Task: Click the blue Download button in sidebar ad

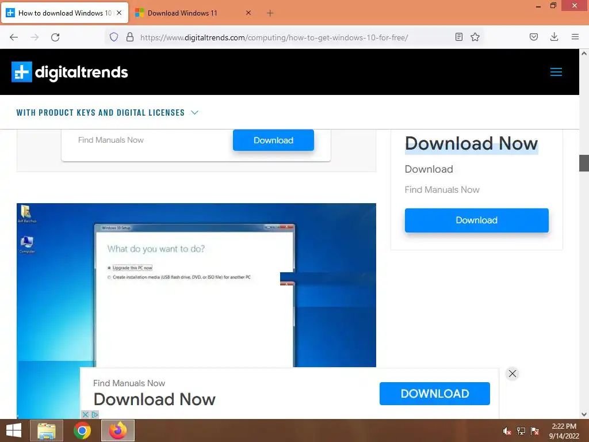Action: 477,220
